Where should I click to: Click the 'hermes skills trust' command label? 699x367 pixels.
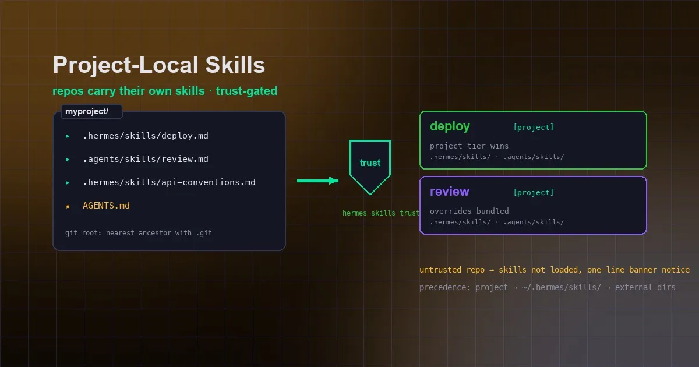pos(381,213)
